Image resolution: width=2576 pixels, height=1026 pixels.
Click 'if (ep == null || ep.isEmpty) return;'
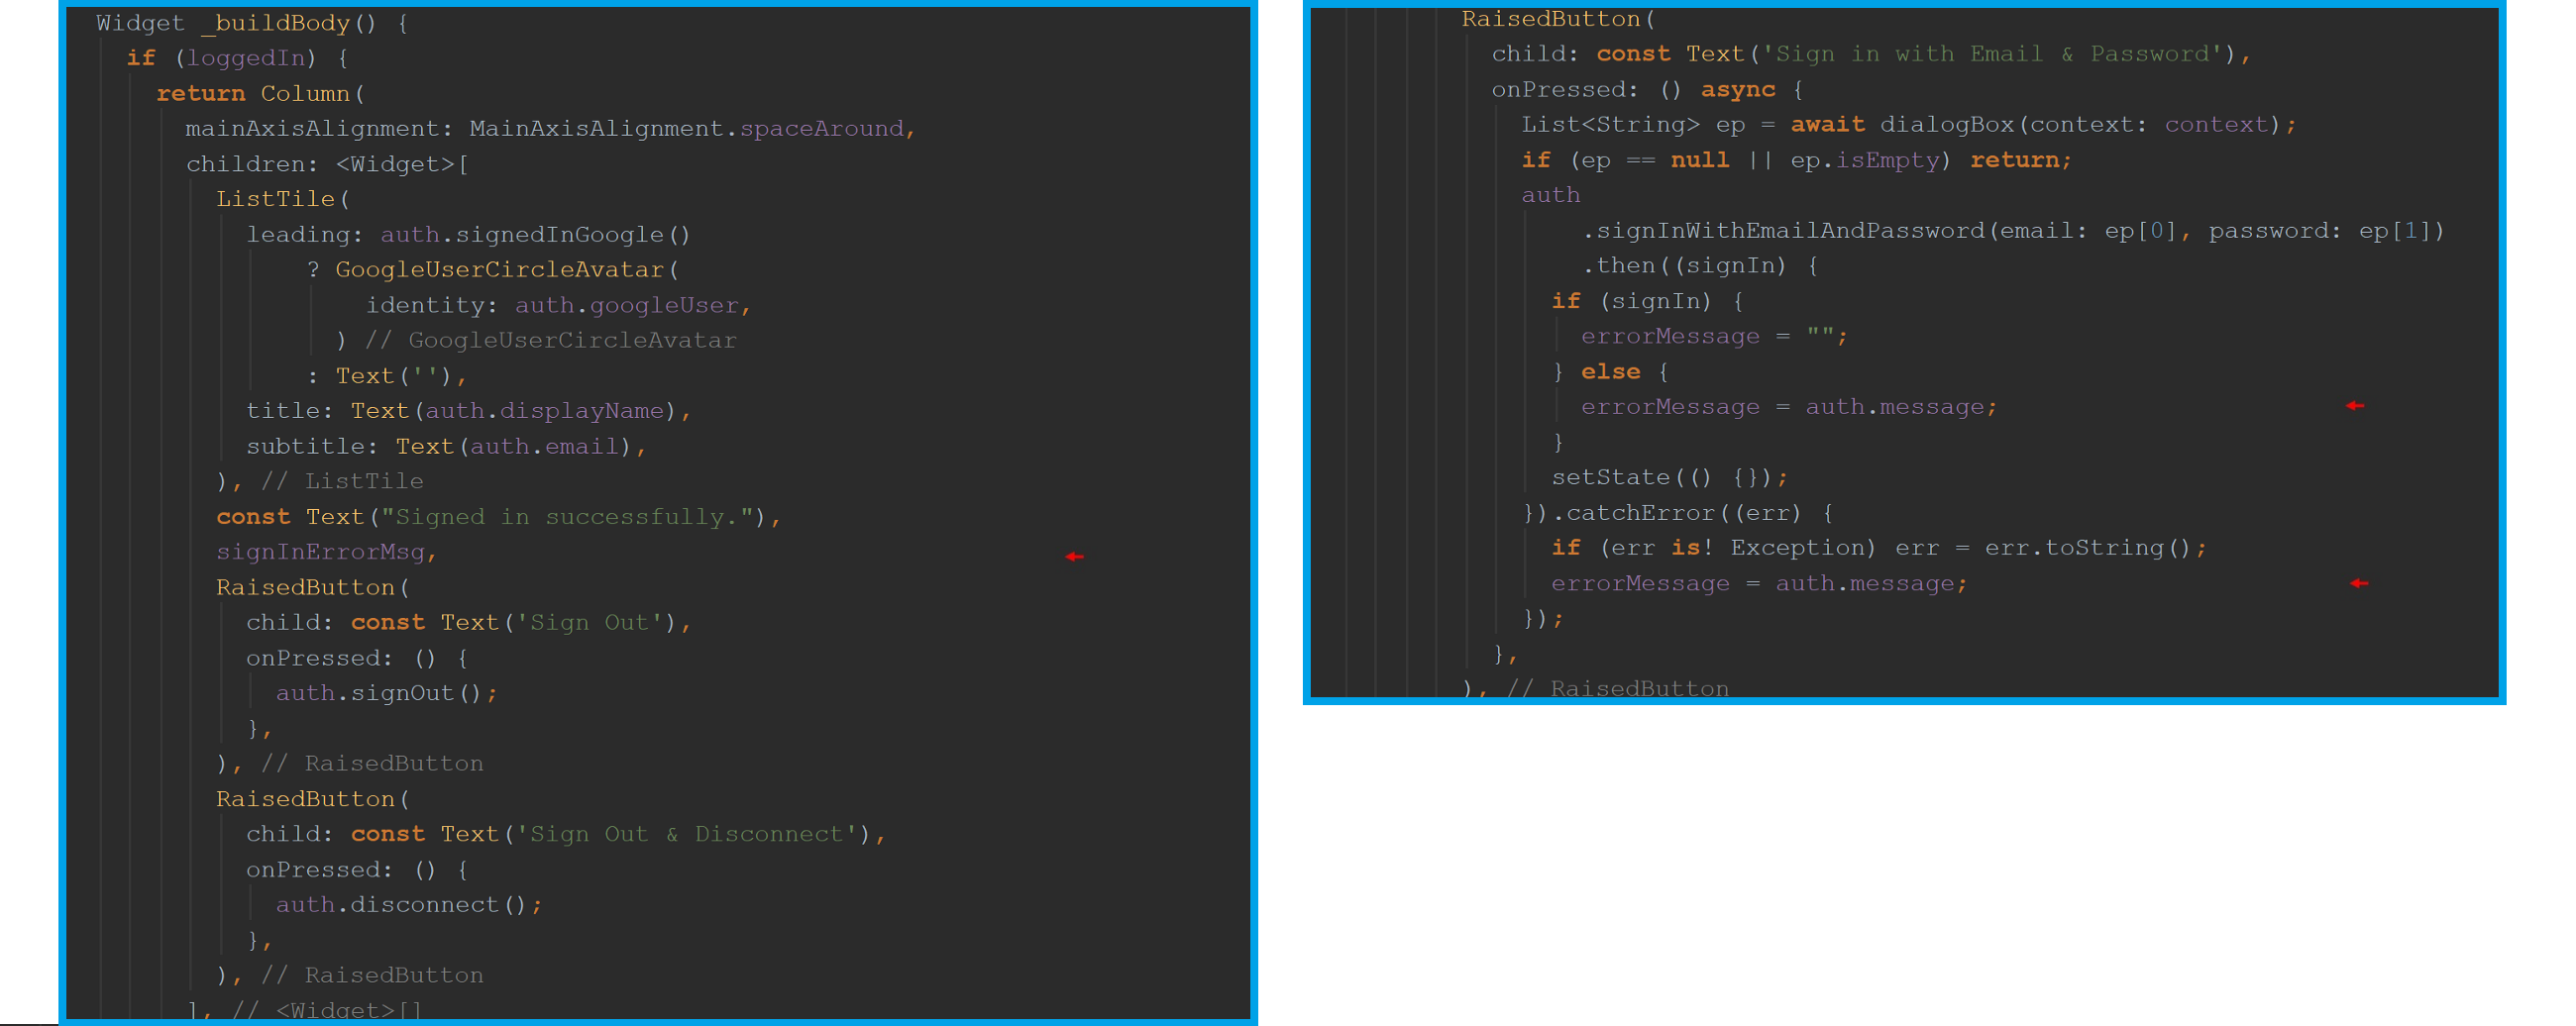(1796, 160)
